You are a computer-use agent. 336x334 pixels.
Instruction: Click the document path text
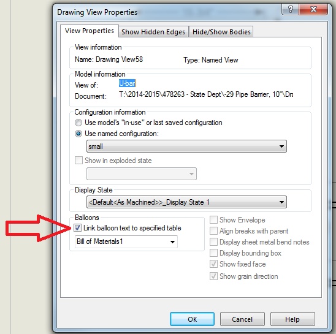pos(206,94)
